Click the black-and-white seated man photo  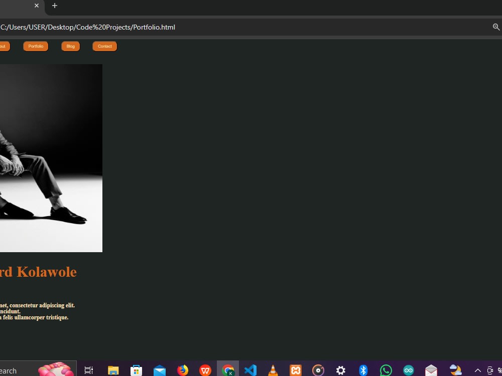click(51, 158)
